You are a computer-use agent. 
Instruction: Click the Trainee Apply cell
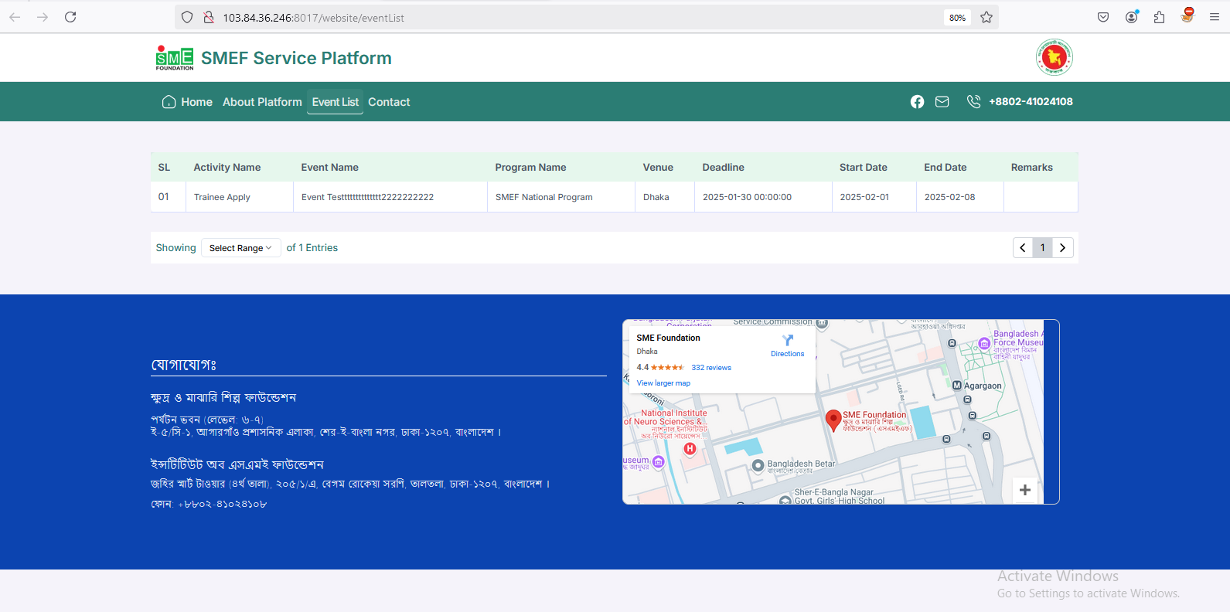(x=240, y=197)
